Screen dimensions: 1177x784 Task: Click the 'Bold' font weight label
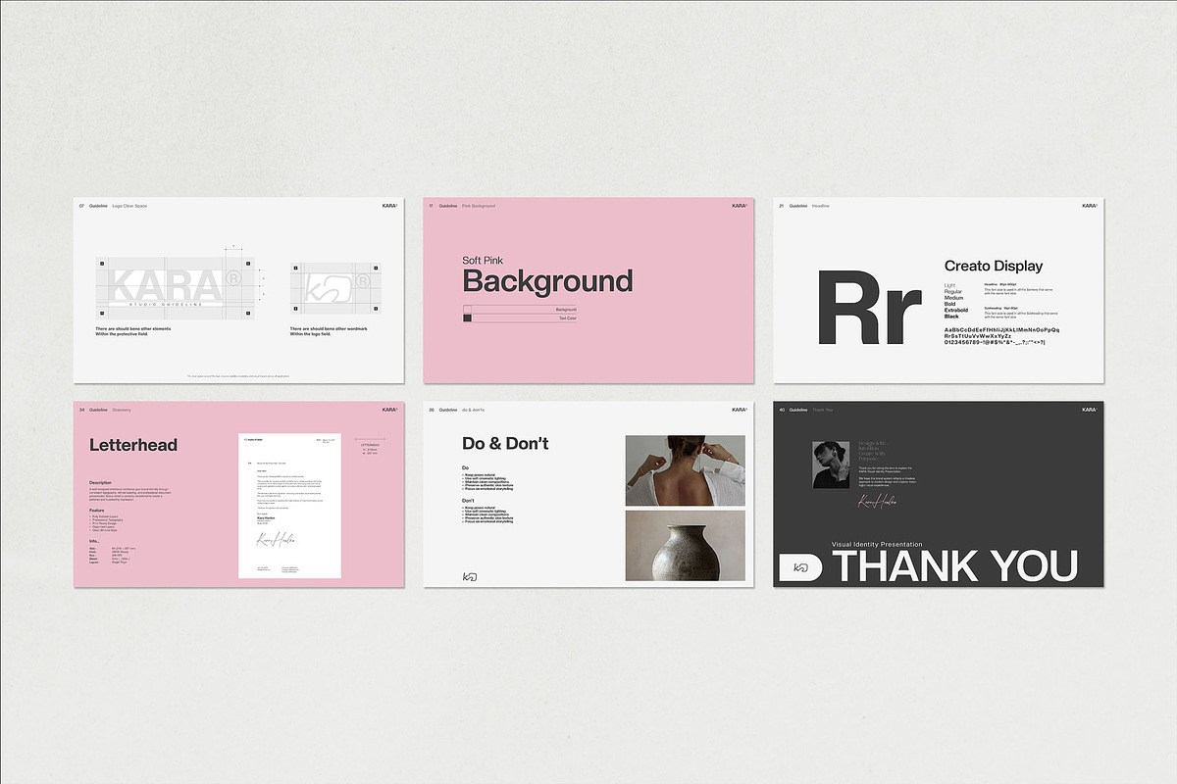tap(950, 304)
